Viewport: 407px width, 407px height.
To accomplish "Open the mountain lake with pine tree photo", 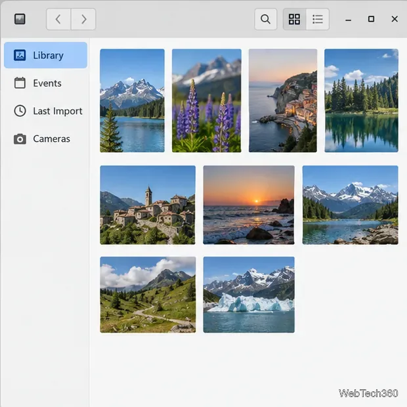I will (133, 100).
